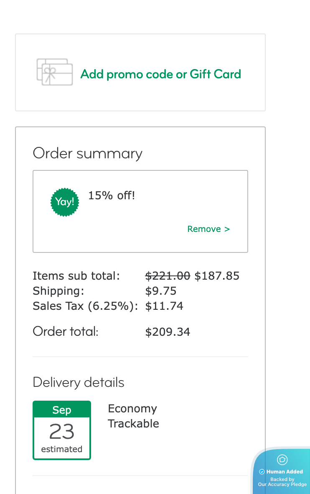Click the Items sub total label
This screenshot has width=310, height=494.
(76, 276)
